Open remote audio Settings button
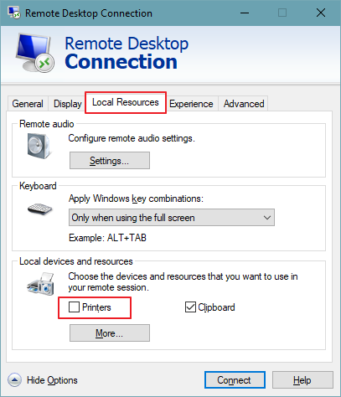 [110, 161]
